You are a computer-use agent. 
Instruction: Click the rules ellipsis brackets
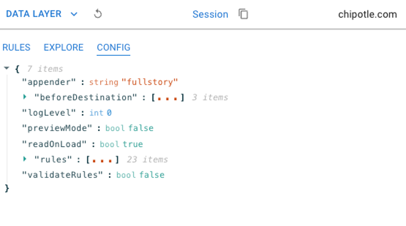pyautogui.click(x=102, y=160)
